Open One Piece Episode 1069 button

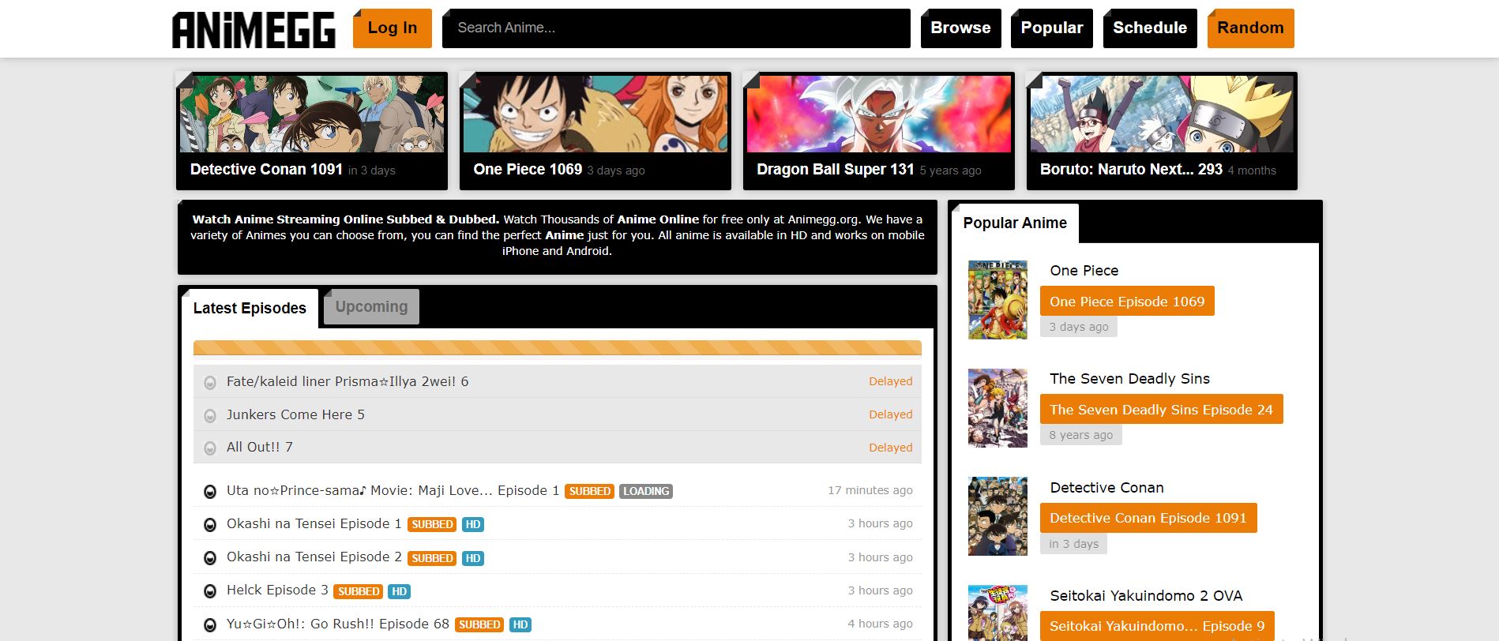pyautogui.click(x=1127, y=302)
